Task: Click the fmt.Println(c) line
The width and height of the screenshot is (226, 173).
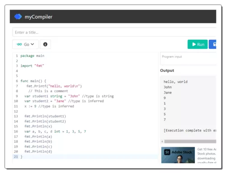Action: 38,147
